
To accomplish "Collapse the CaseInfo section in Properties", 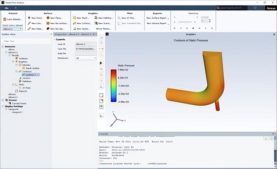I will 55,39.
